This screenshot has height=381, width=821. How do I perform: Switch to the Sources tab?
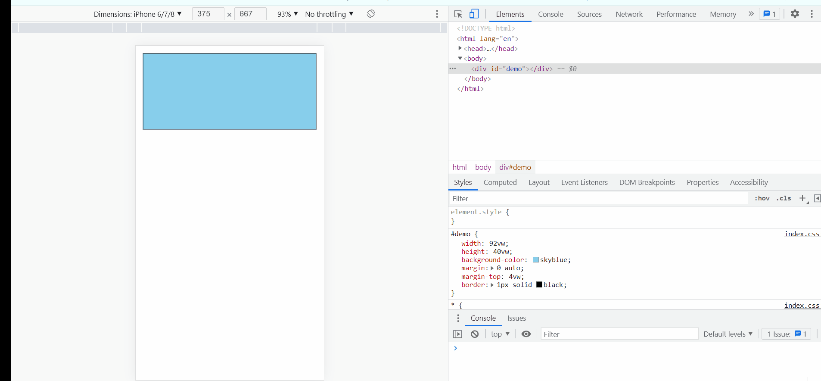[589, 14]
